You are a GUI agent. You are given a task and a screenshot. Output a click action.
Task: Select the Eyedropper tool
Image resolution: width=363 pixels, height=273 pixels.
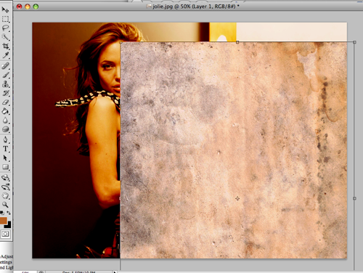5,55
